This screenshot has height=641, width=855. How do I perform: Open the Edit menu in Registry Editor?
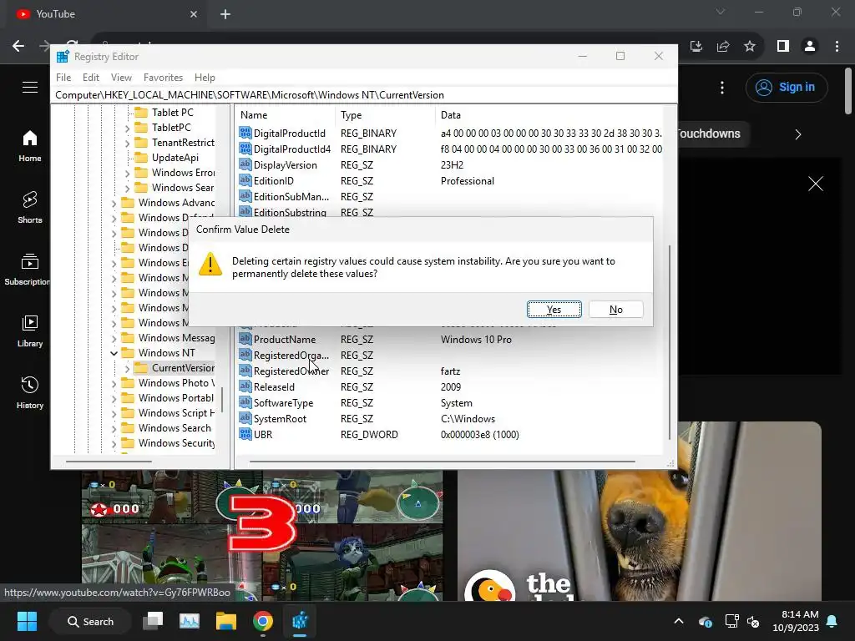(x=90, y=78)
